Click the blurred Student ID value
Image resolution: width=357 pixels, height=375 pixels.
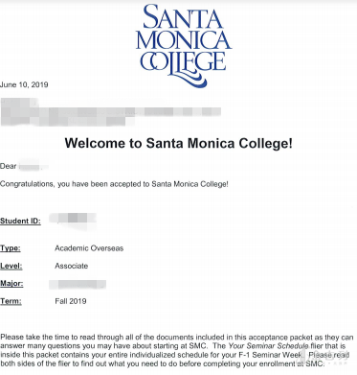click(73, 219)
